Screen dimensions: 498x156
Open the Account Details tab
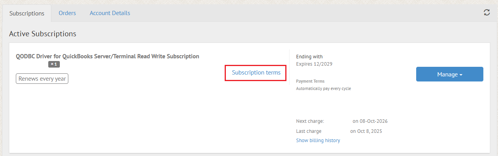pos(110,13)
